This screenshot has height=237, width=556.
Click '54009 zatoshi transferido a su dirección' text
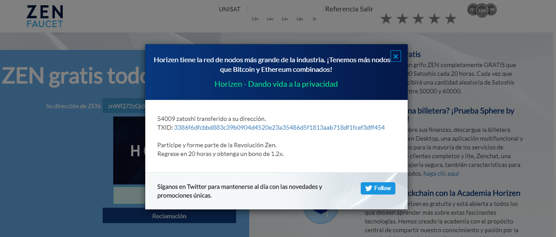212,119
